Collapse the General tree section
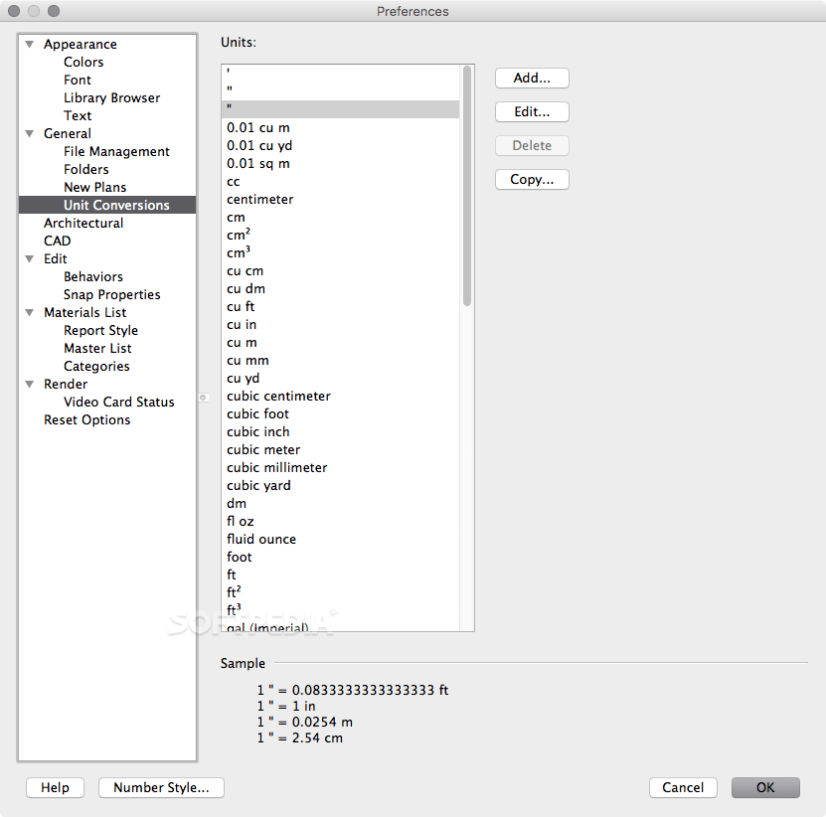 point(30,134)
